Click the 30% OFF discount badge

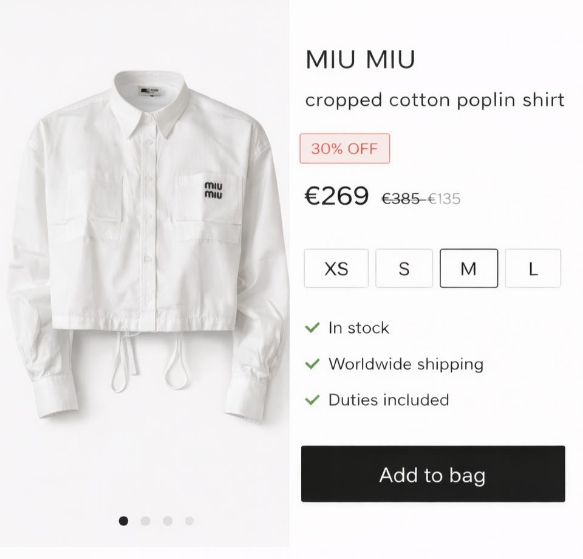344,148
